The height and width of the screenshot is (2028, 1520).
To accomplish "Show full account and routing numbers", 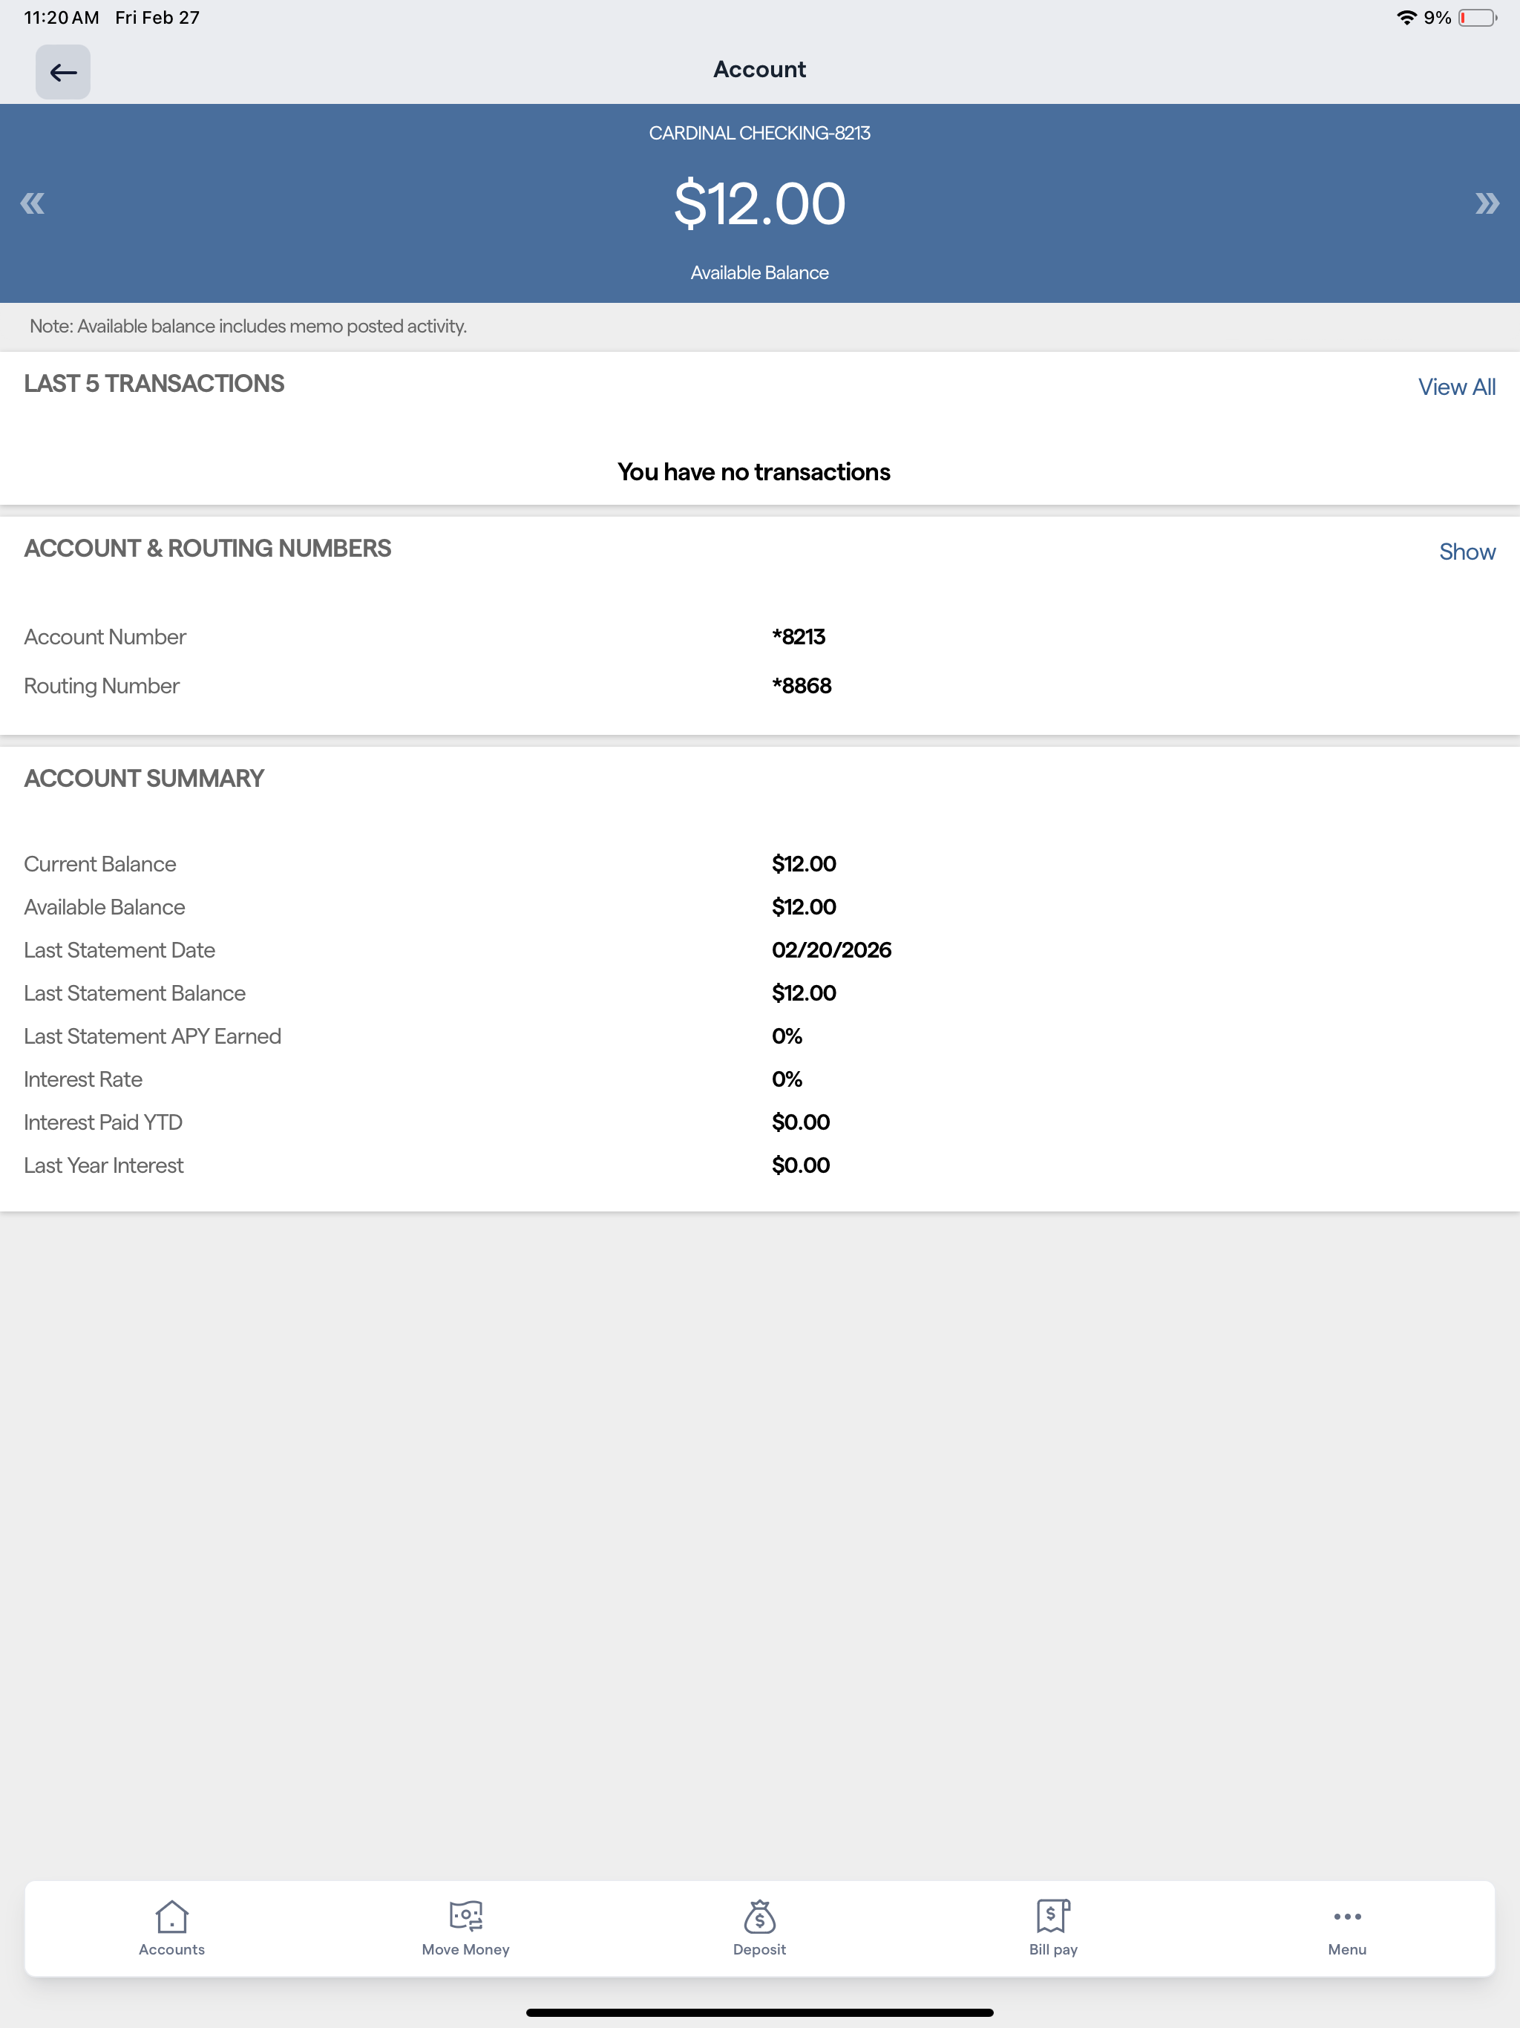I will click(1467, 552).
